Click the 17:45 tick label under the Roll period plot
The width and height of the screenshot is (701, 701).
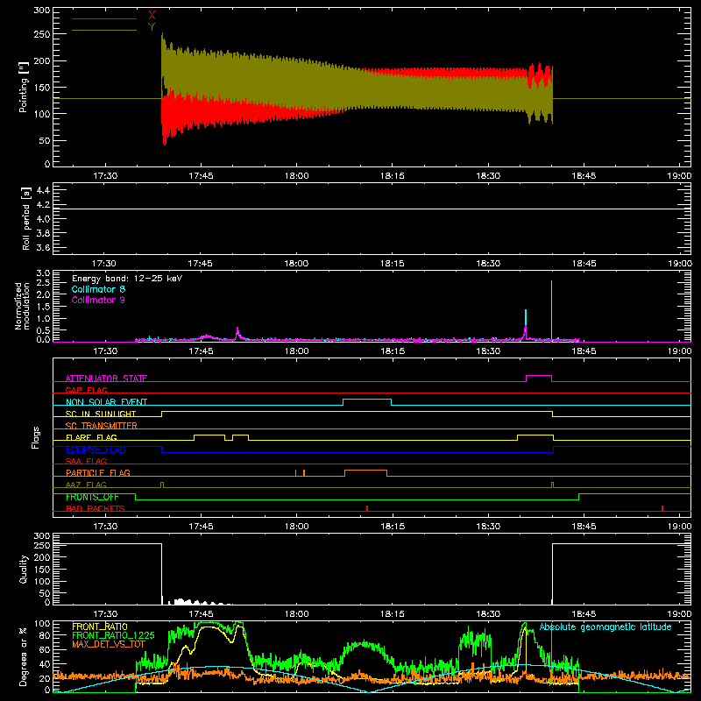pos(201,264)
